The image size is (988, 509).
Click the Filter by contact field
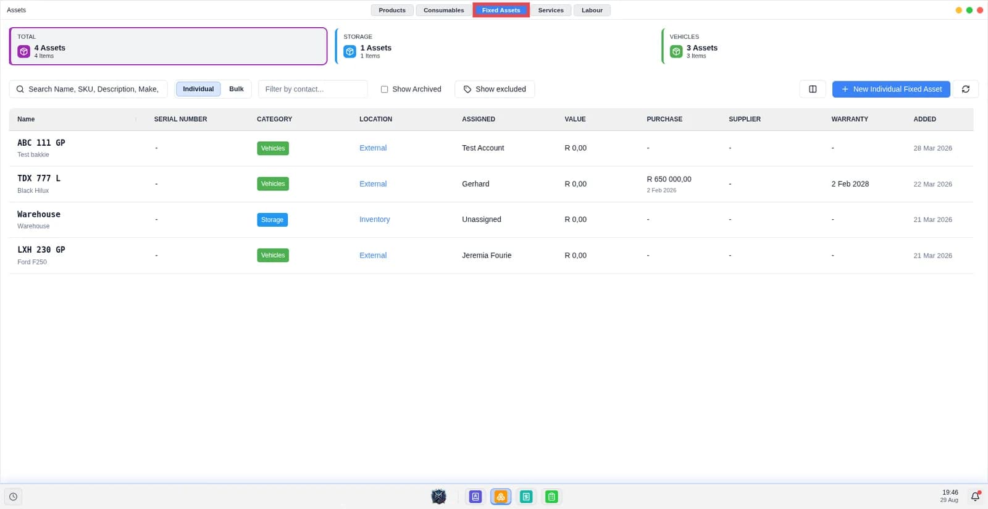(x=313, y=89)
